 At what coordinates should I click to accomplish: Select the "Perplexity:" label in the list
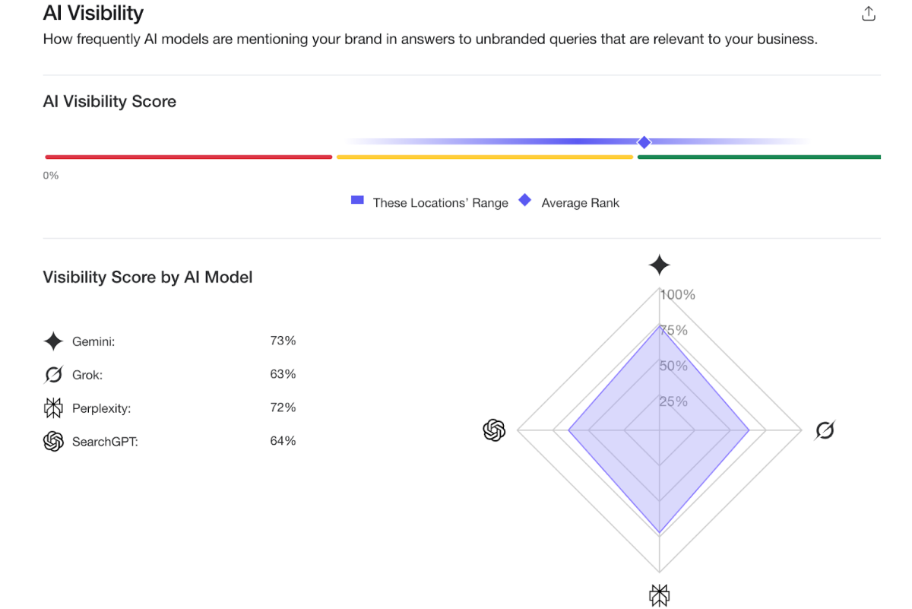click(x=101, y=408)
